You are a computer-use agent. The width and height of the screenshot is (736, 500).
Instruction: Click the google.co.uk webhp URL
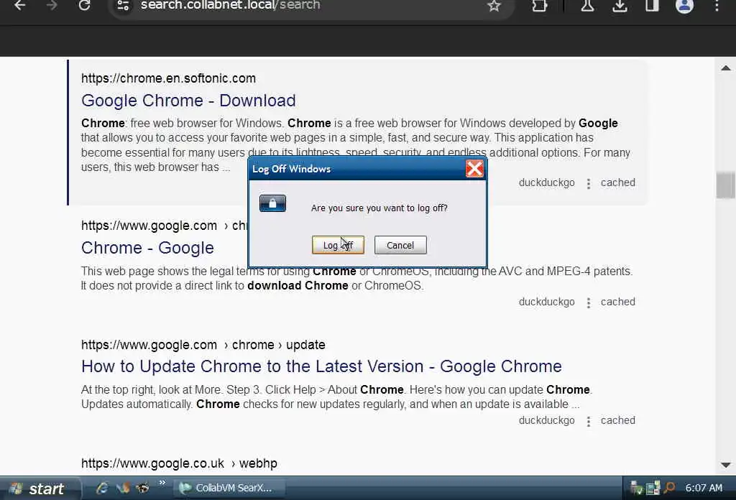(179, 463)
